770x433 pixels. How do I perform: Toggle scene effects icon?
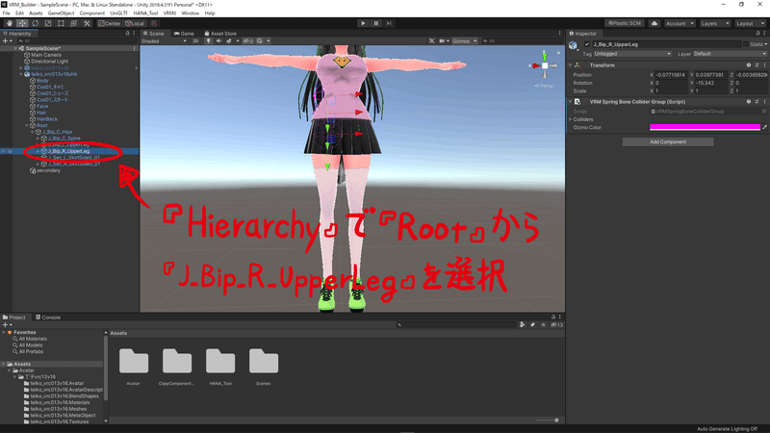[229, 41]
